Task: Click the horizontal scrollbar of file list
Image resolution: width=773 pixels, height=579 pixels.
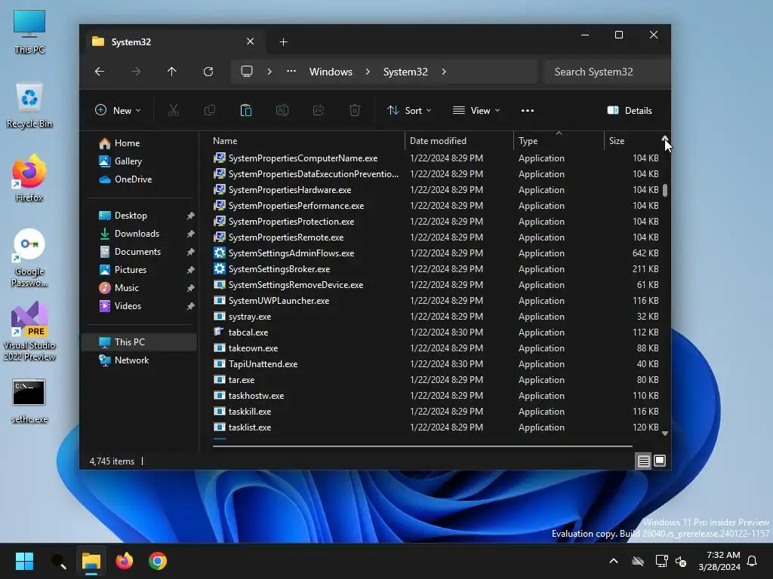Action: (423, 446)
